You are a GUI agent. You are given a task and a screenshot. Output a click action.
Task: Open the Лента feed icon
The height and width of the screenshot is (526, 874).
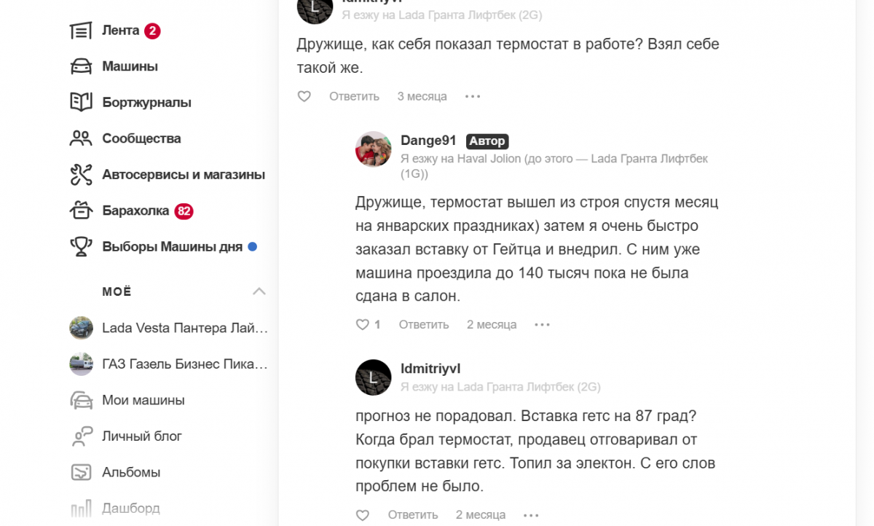80,31
